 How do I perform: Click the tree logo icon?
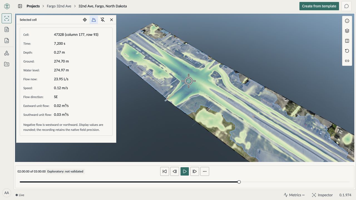click(7, 6)
